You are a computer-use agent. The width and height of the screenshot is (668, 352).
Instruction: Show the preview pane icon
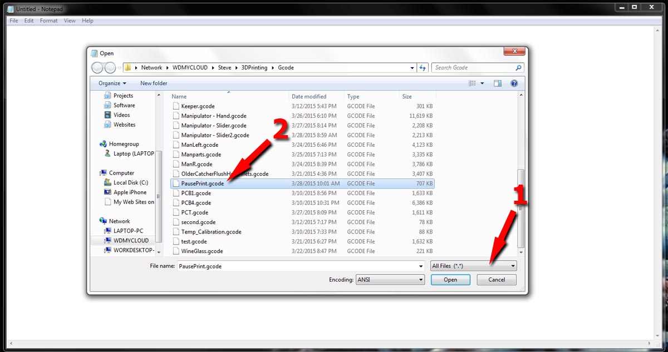(x=498, y=83)
